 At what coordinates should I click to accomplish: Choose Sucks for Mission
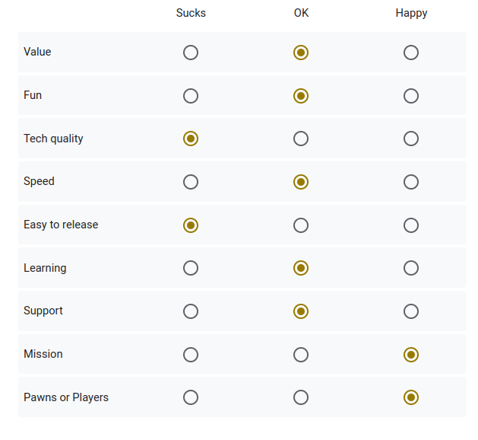point(191,355)
